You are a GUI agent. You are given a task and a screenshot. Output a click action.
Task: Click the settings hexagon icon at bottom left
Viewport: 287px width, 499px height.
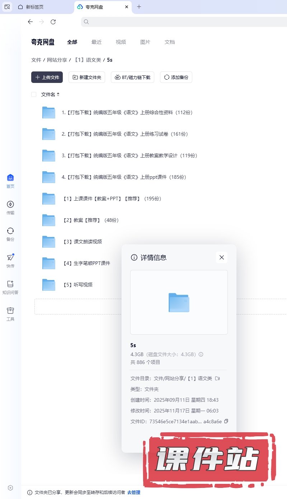point(10,488)
